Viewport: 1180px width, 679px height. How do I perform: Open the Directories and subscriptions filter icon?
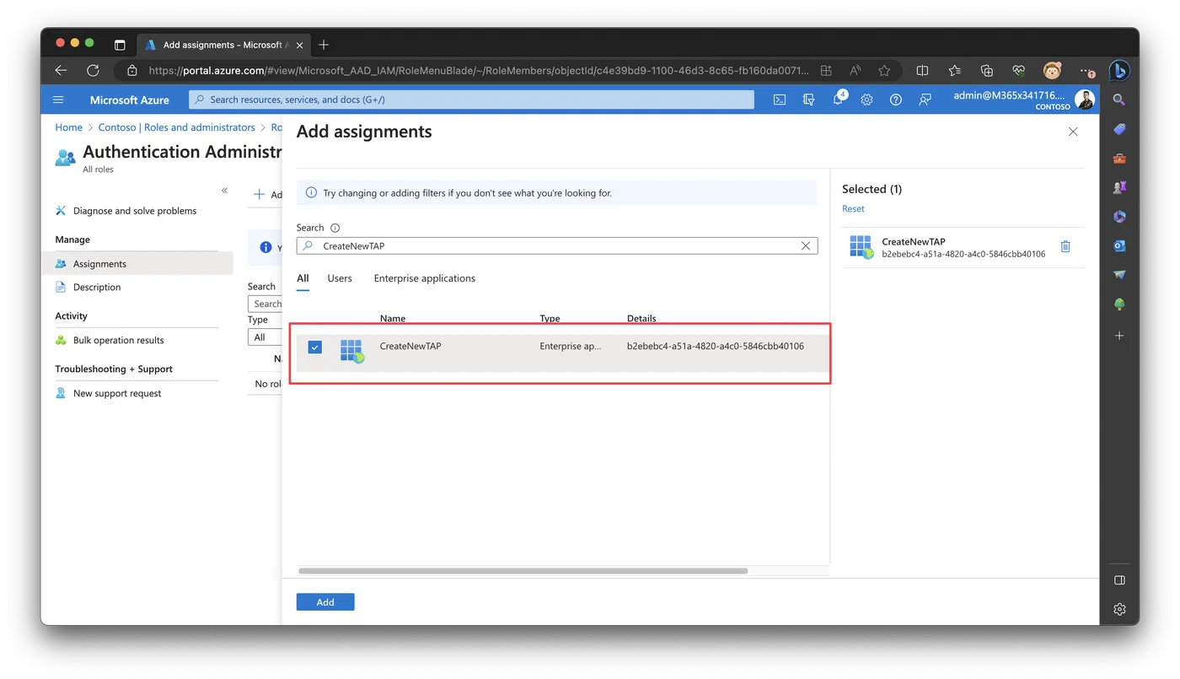pyautogui.click(x=809, y=100)
